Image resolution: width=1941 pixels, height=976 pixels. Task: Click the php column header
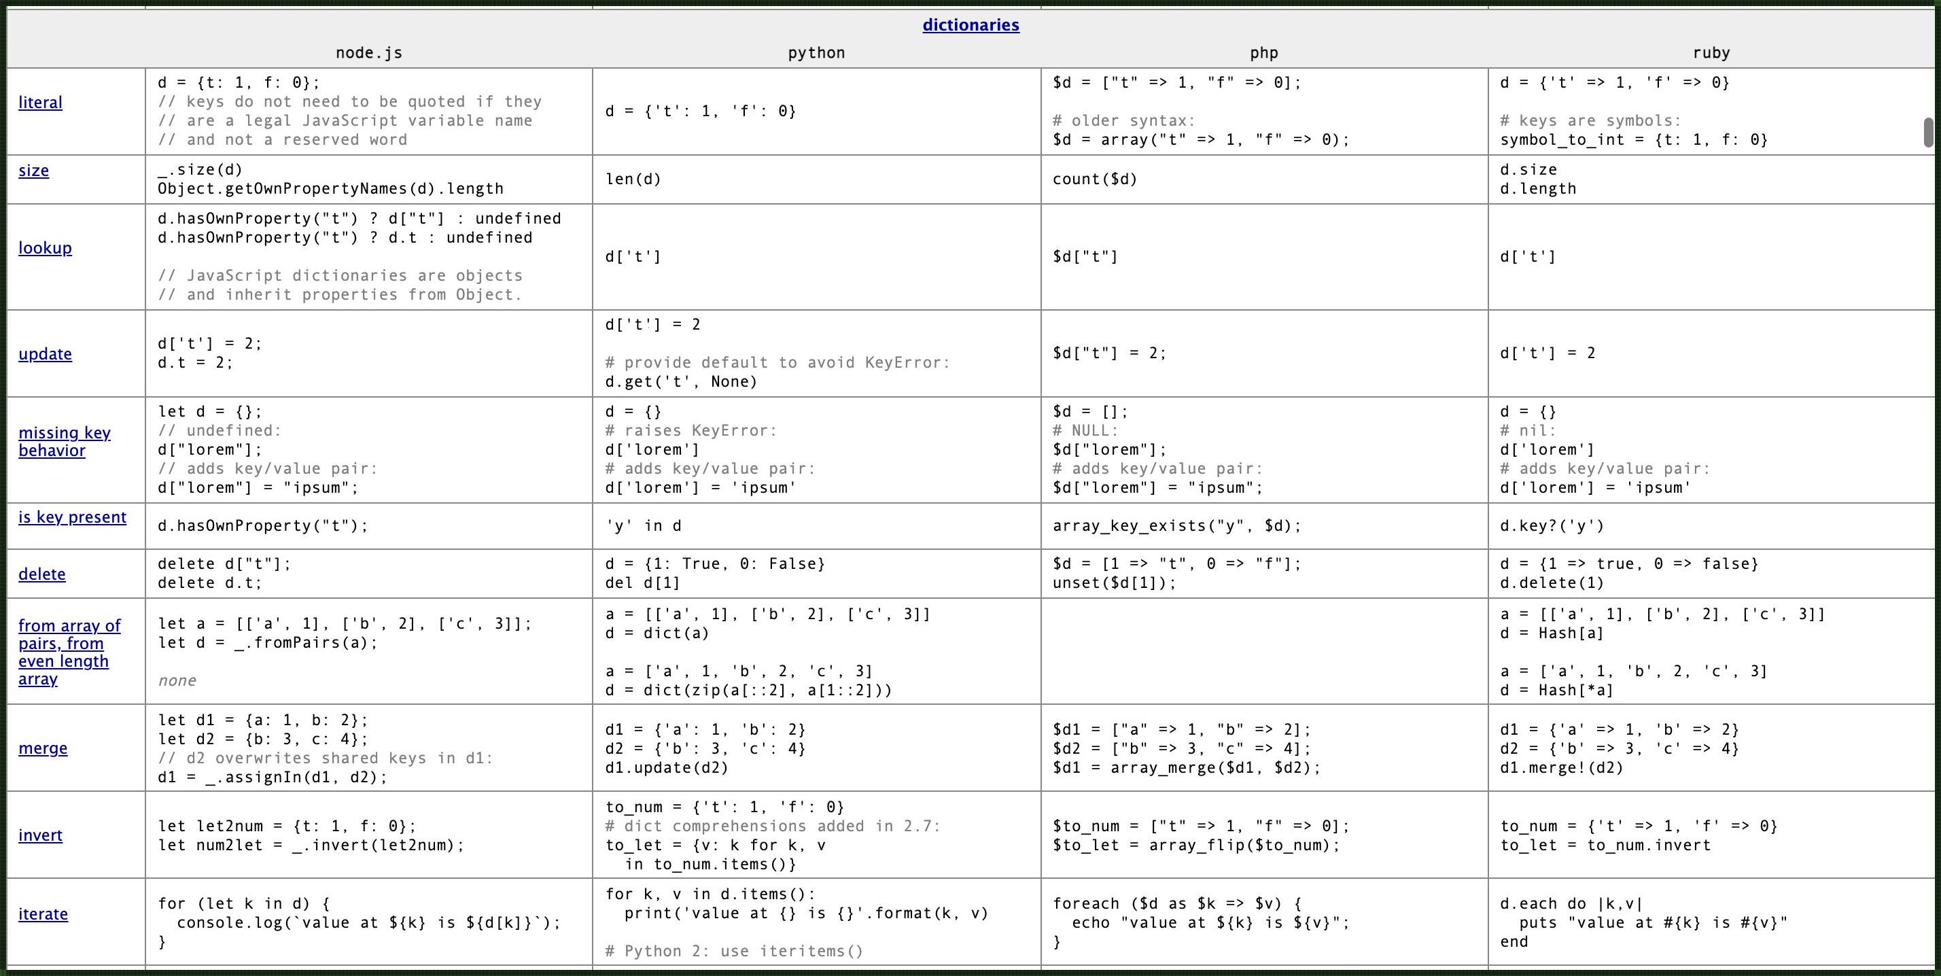[1263, 53]
